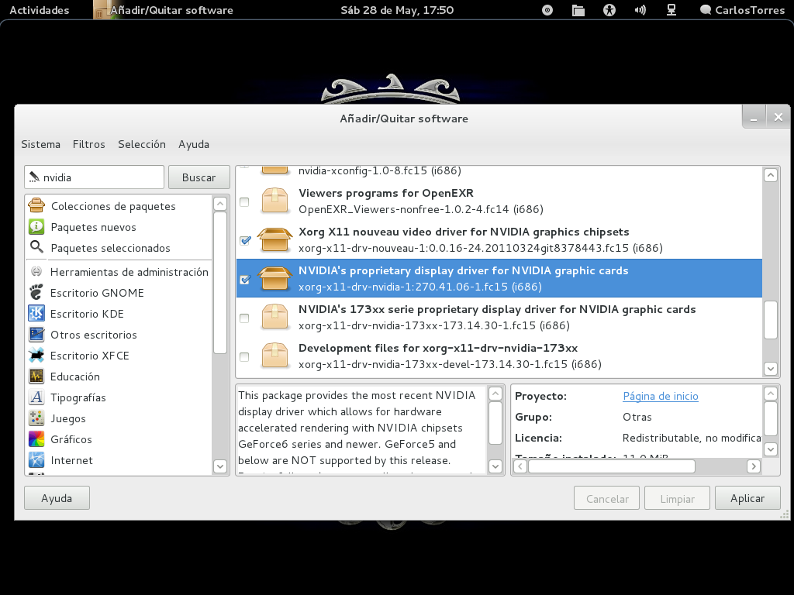
Task: Click the Paquetes nuevos green info icon
Action: click(36, 227)
